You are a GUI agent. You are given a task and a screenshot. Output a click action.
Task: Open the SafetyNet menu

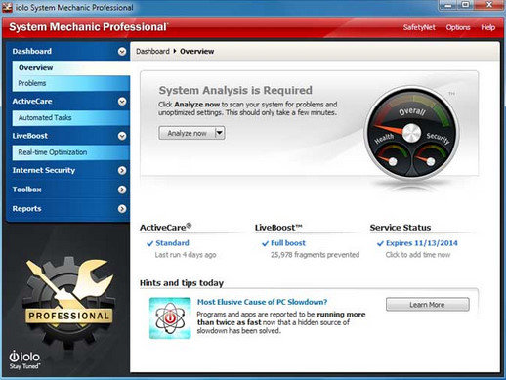tap(419, 27)
